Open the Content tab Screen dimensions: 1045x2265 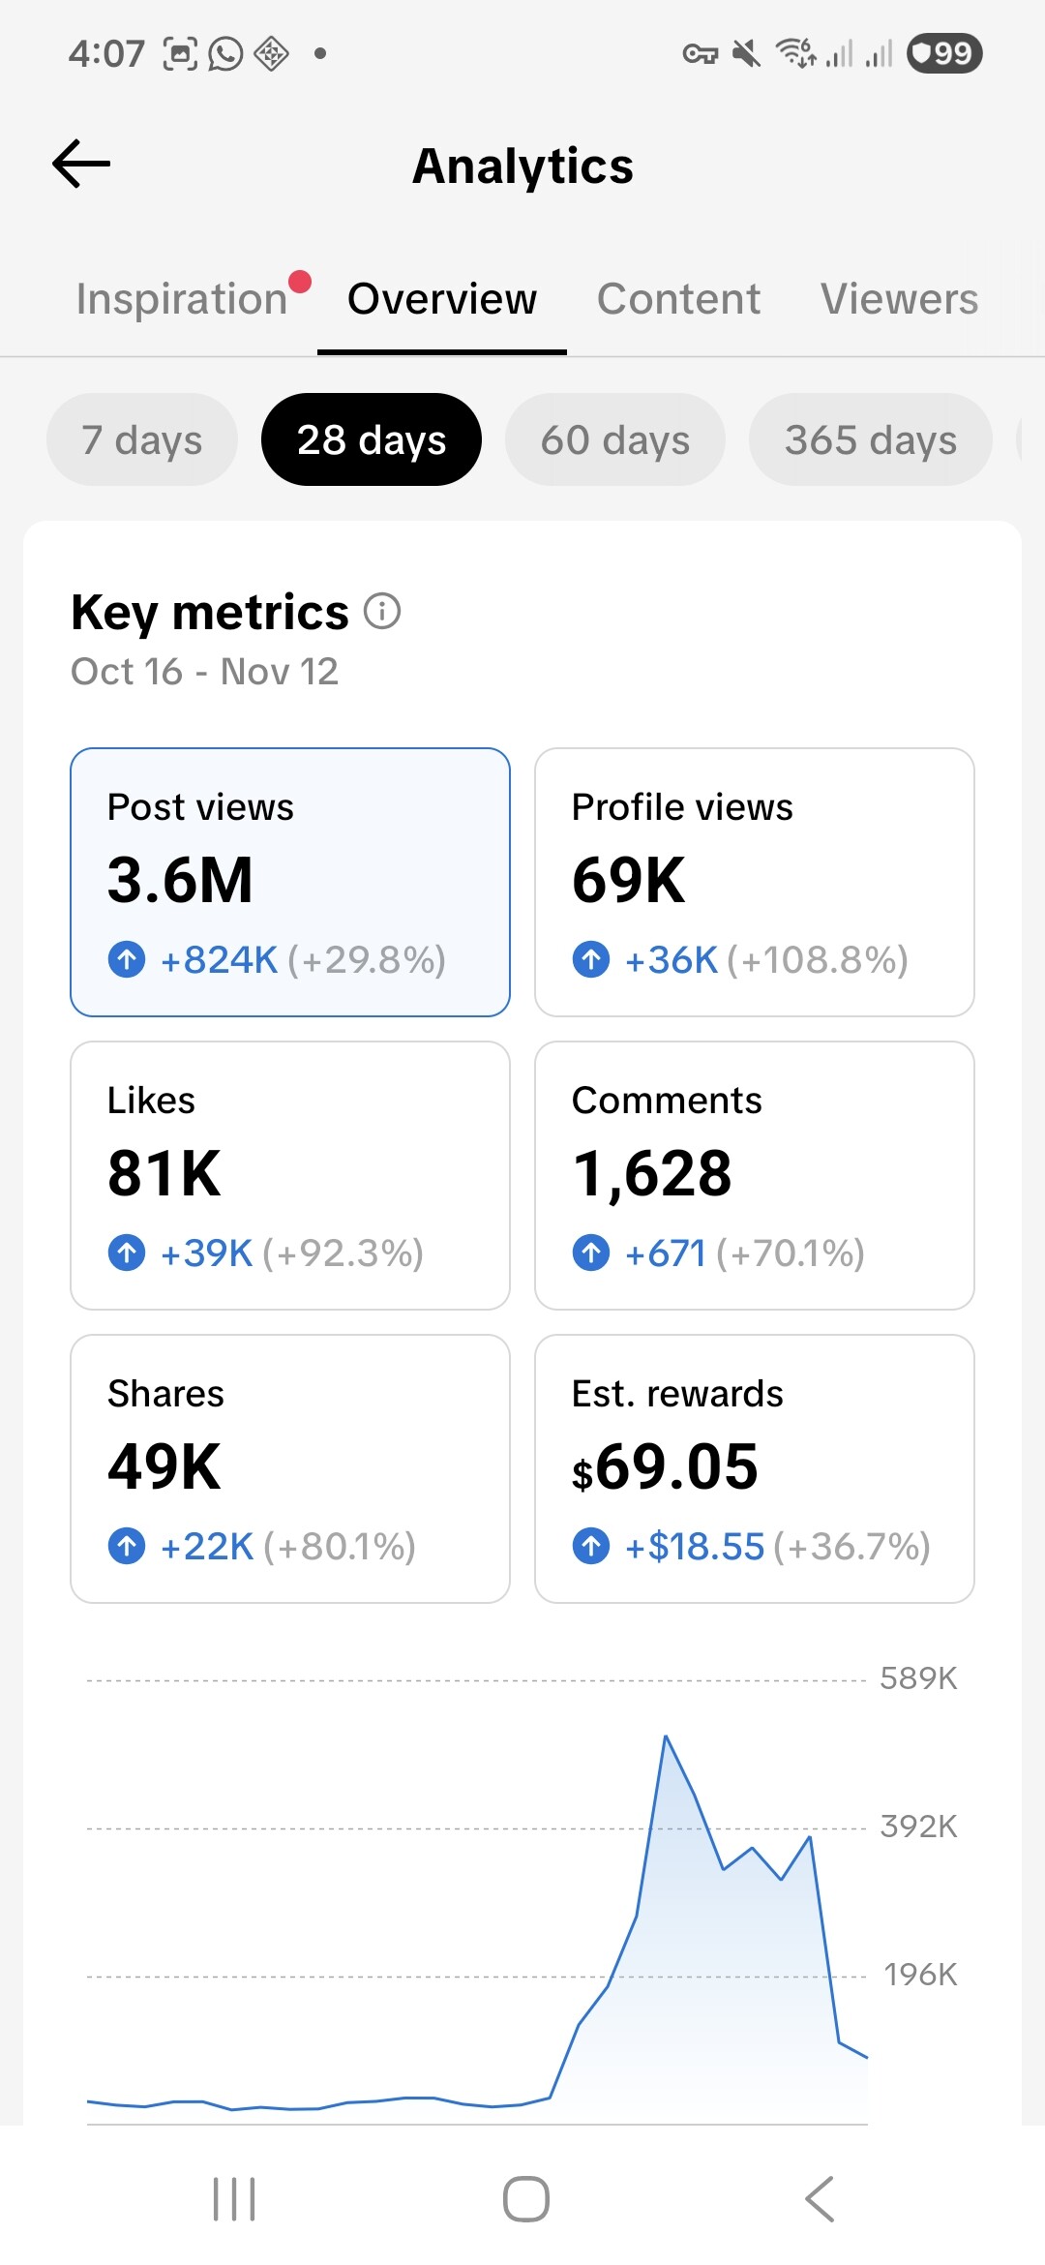[678, 299]
